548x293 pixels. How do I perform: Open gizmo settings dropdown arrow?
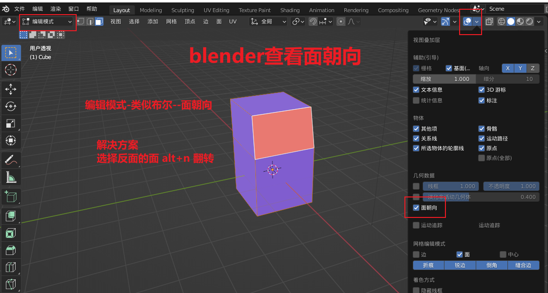(x=454, y=21)
